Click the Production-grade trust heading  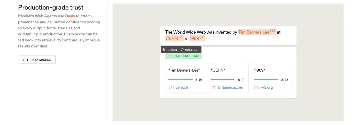51,7
